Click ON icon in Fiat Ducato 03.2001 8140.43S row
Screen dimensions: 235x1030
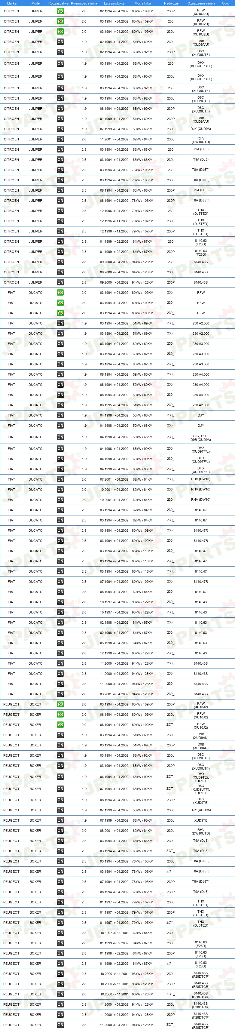coord(60,694)
